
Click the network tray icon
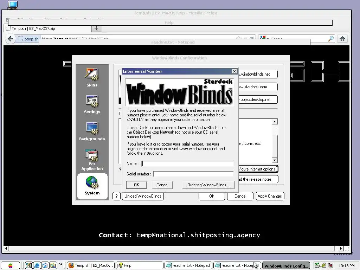317,265
